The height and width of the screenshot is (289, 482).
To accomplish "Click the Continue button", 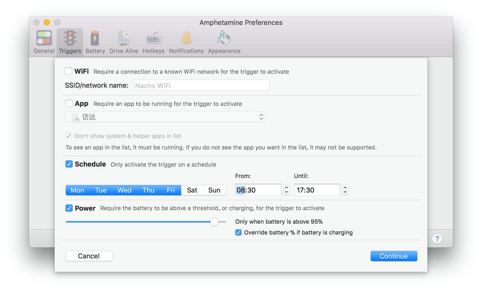I will point(394,256).
